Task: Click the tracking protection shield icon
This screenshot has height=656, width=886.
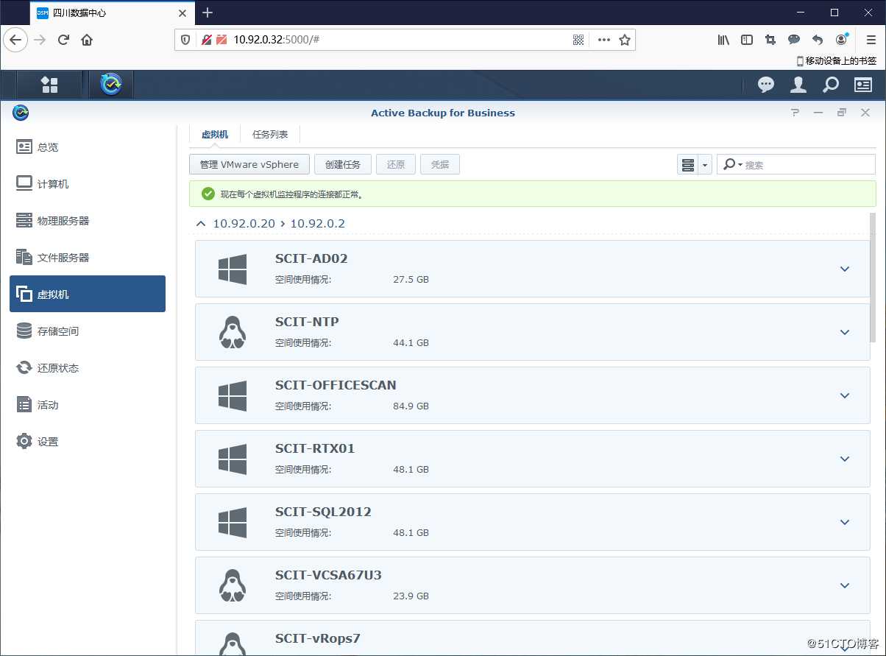Action: pyautogui.click(x=185, y=40)
